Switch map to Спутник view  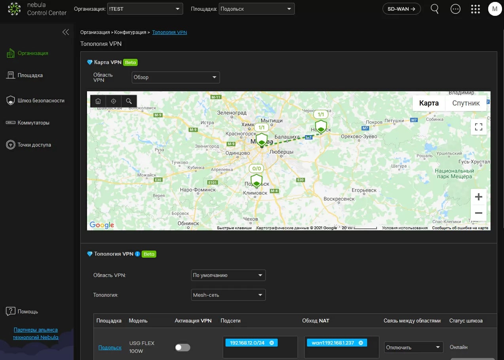click(x=466, y=103)
